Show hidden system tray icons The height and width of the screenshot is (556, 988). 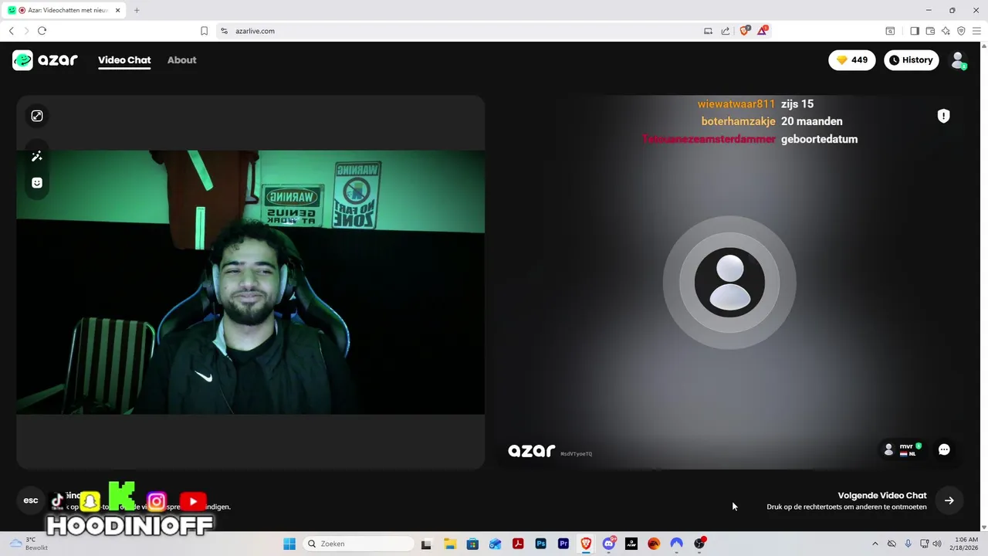[x=875, y=544]
